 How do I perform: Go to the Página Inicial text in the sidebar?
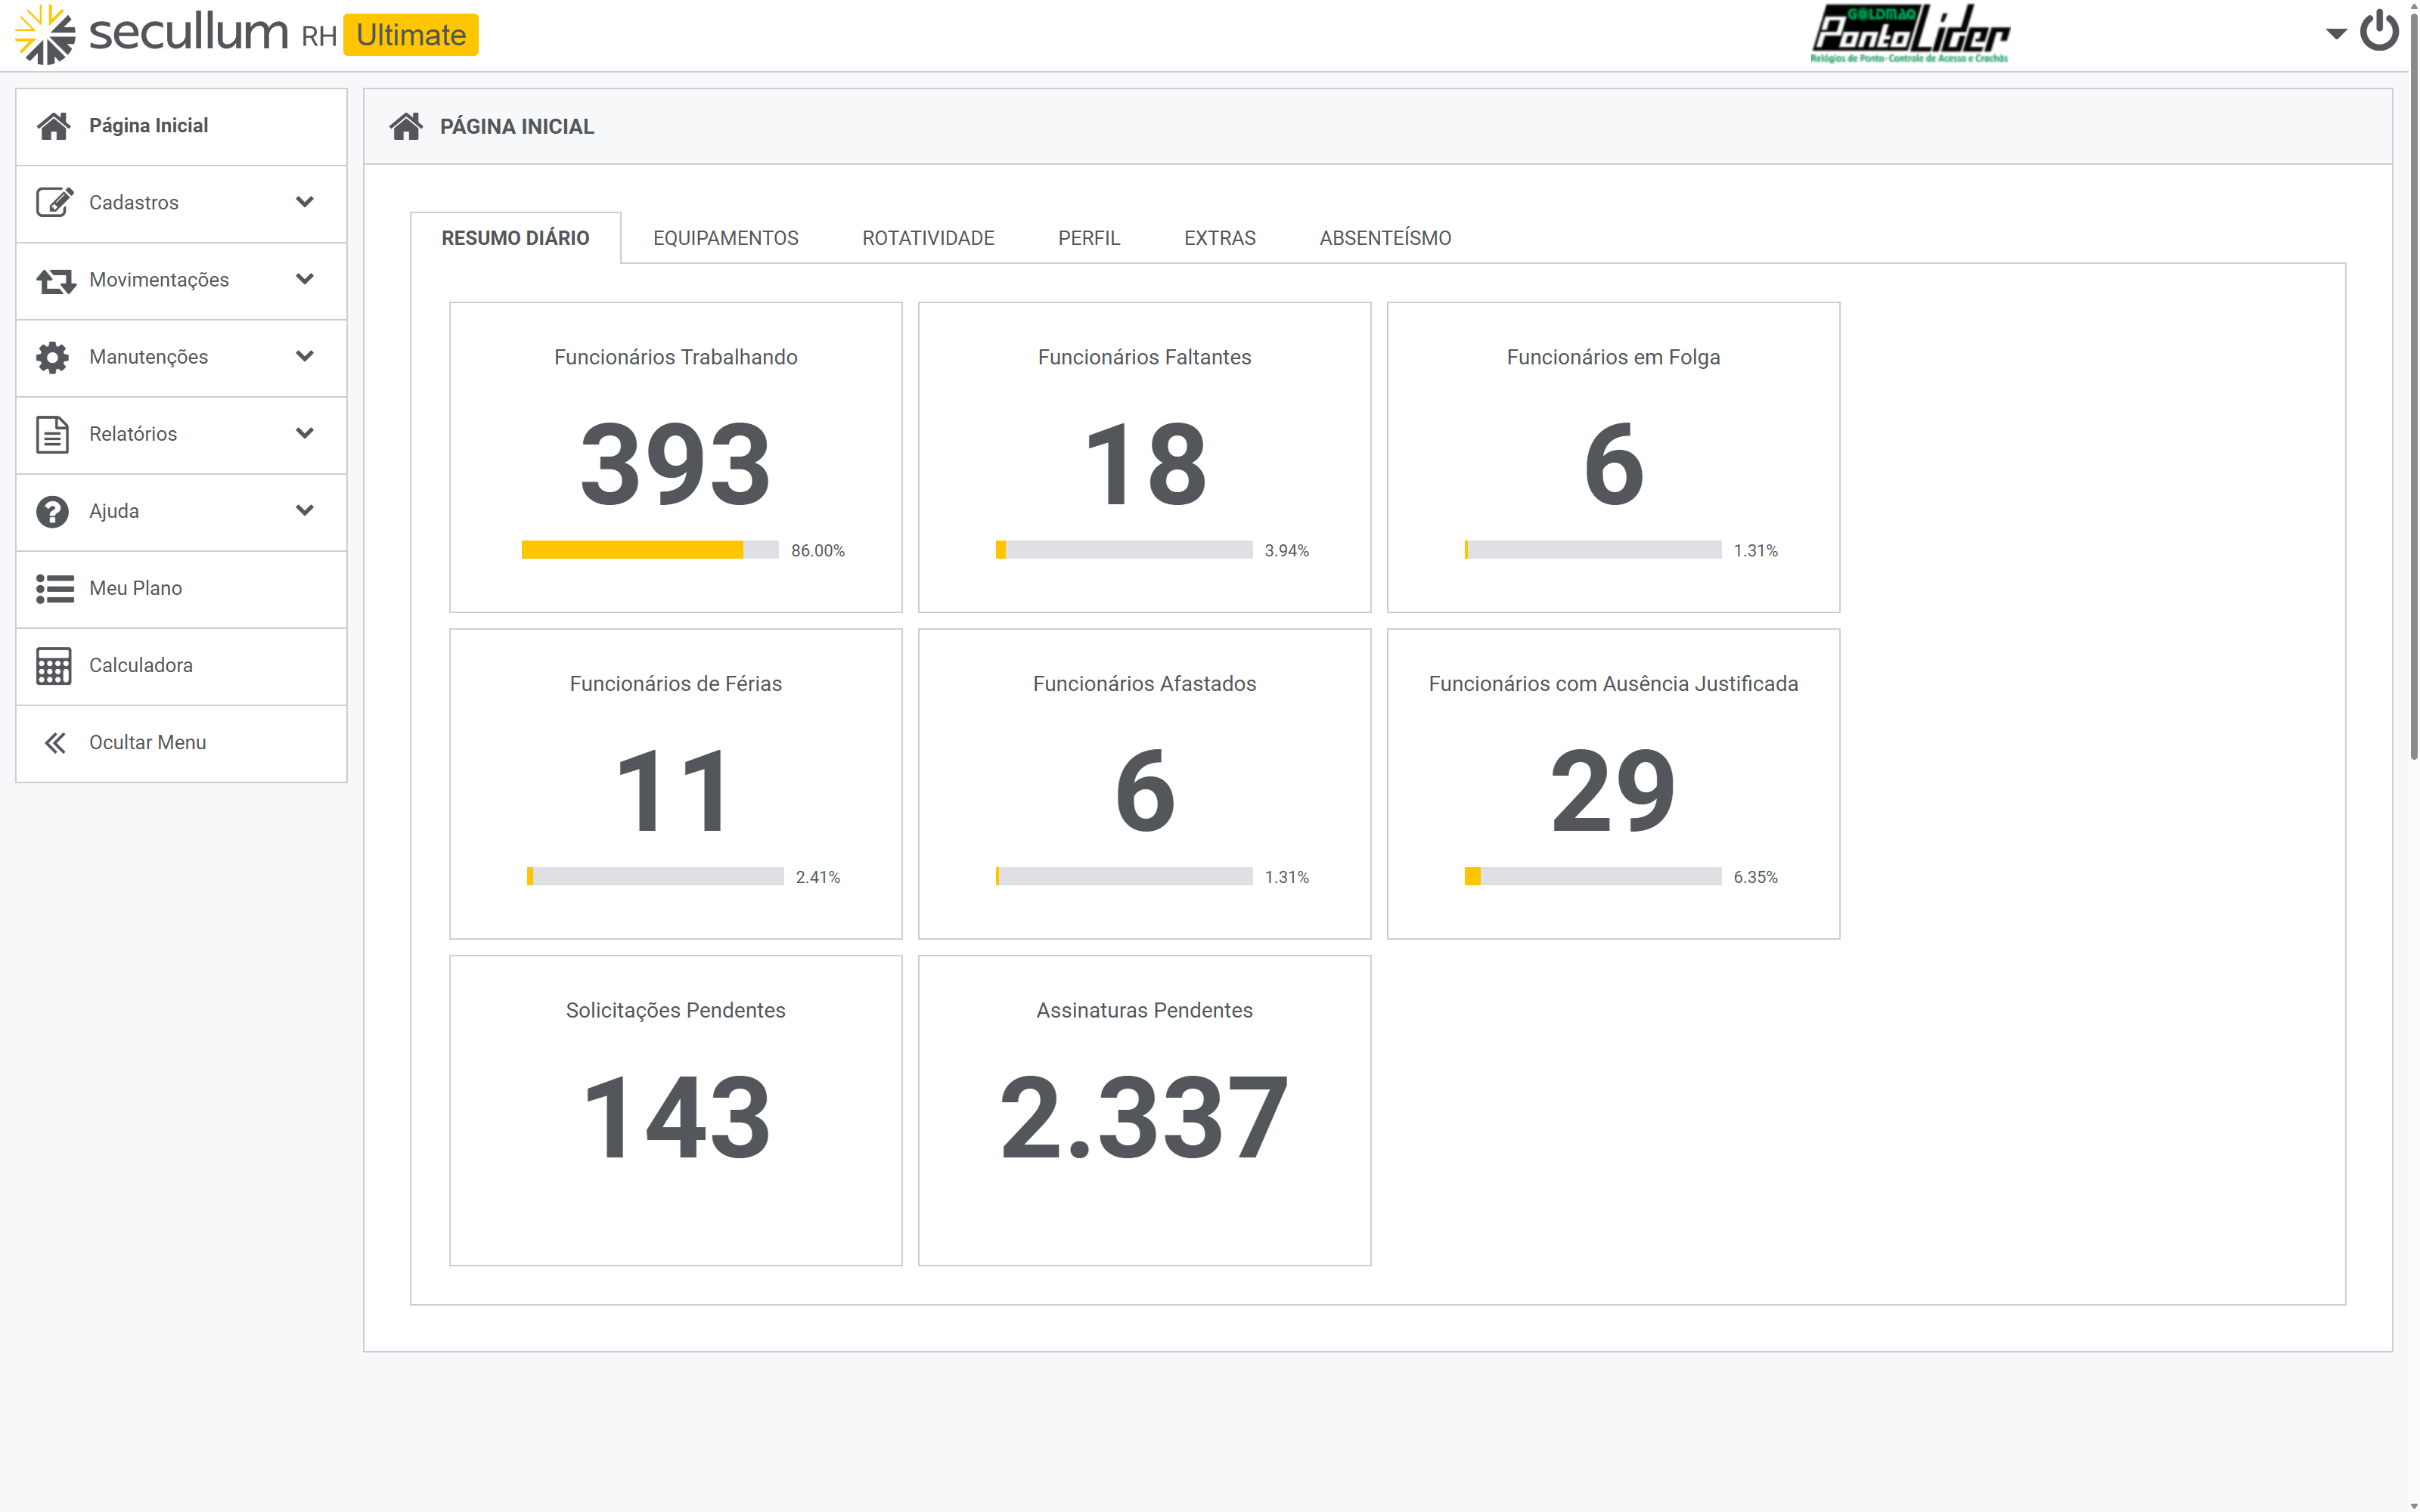click(x=148, y=126)
